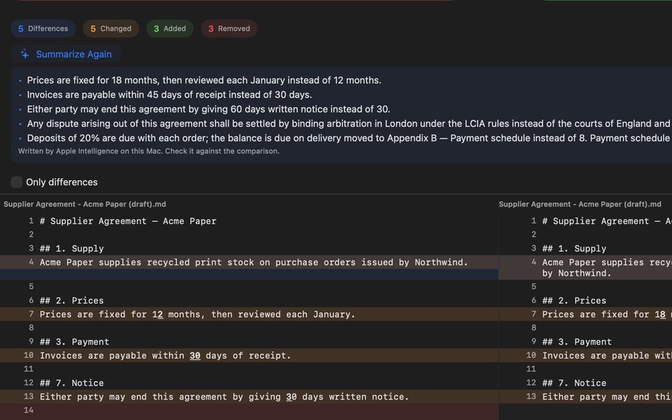Click right pane line 10 'Invoices are payable'

click(x=606, y=355)
